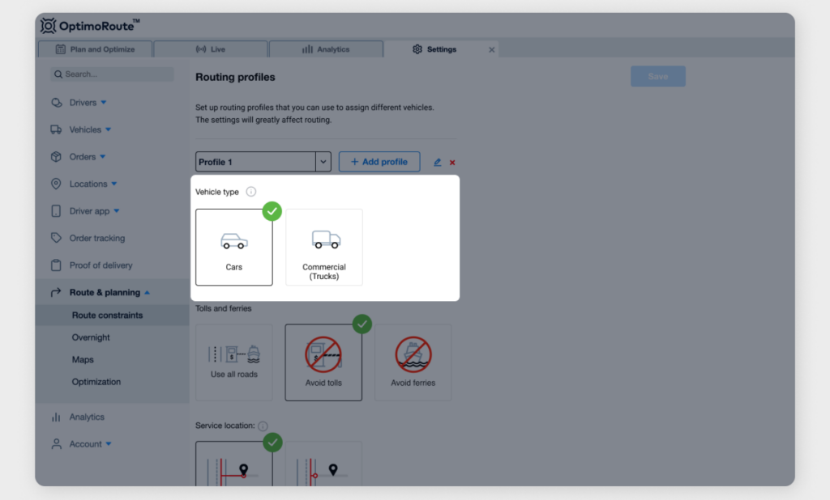
Task: Click the Locations pin icon
Action: (56, 184)
